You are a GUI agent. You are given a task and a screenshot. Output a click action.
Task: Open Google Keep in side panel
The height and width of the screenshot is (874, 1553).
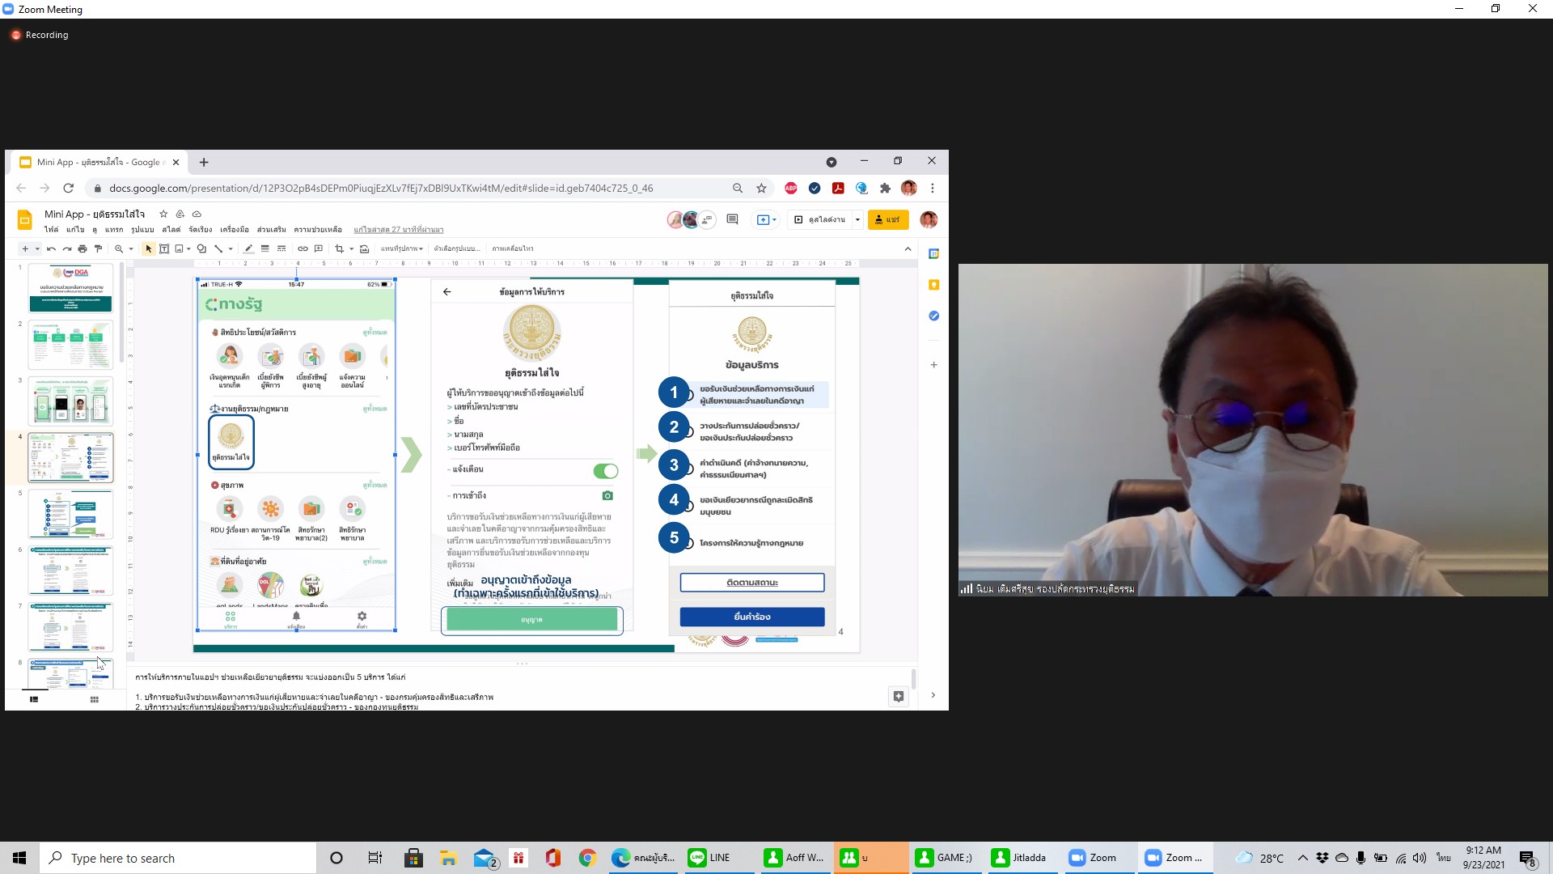coord(933,285)
